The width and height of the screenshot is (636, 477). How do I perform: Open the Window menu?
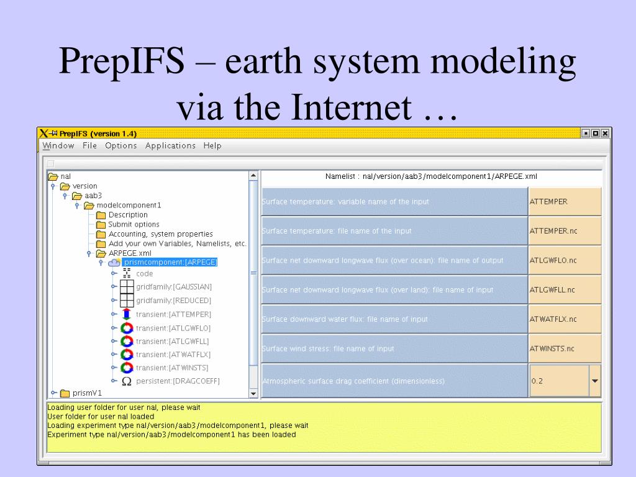[58, 145]
